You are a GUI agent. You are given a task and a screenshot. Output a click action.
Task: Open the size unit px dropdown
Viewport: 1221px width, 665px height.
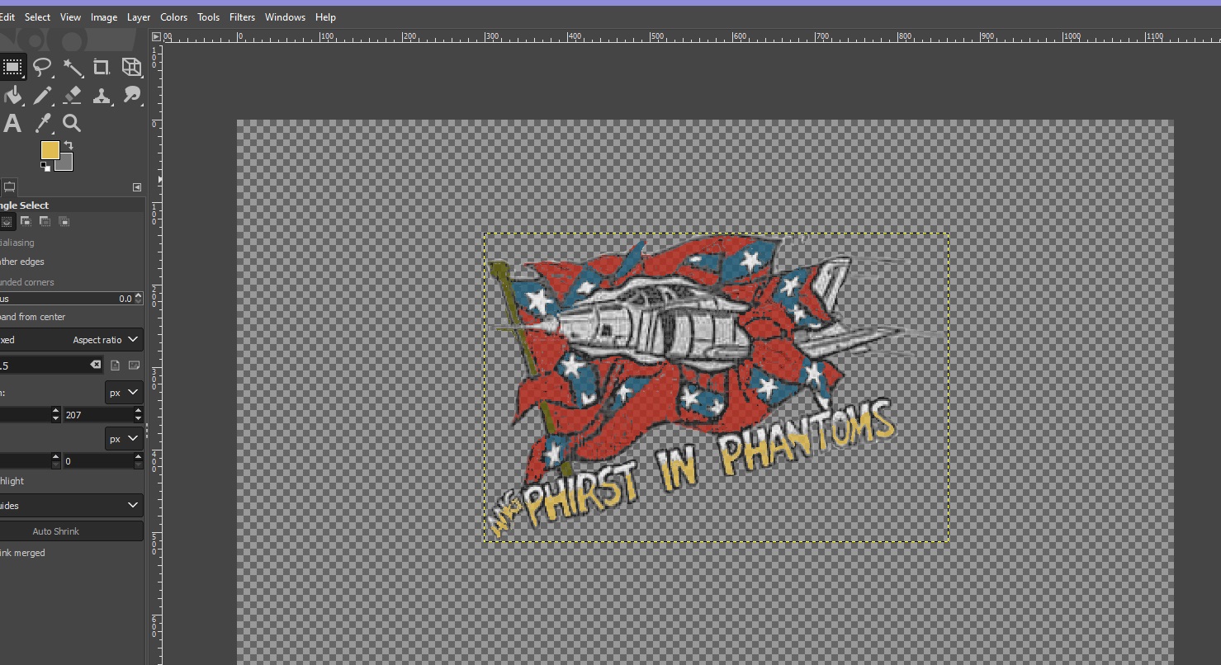pyautogui.click(x=124, y=439)
